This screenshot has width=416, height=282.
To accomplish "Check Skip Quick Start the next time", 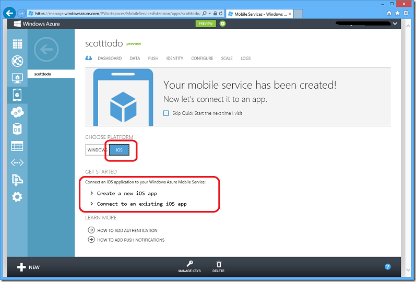I will [166, 113].
